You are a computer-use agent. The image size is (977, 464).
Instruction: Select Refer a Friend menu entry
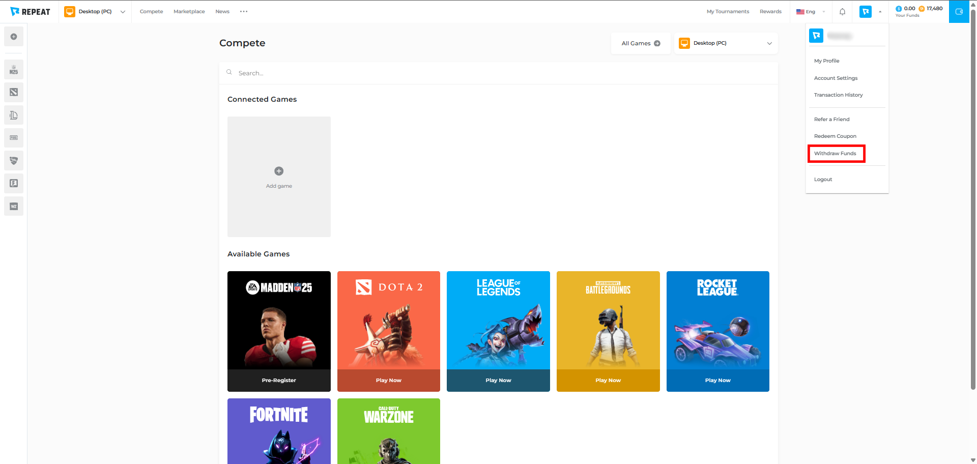831,120
